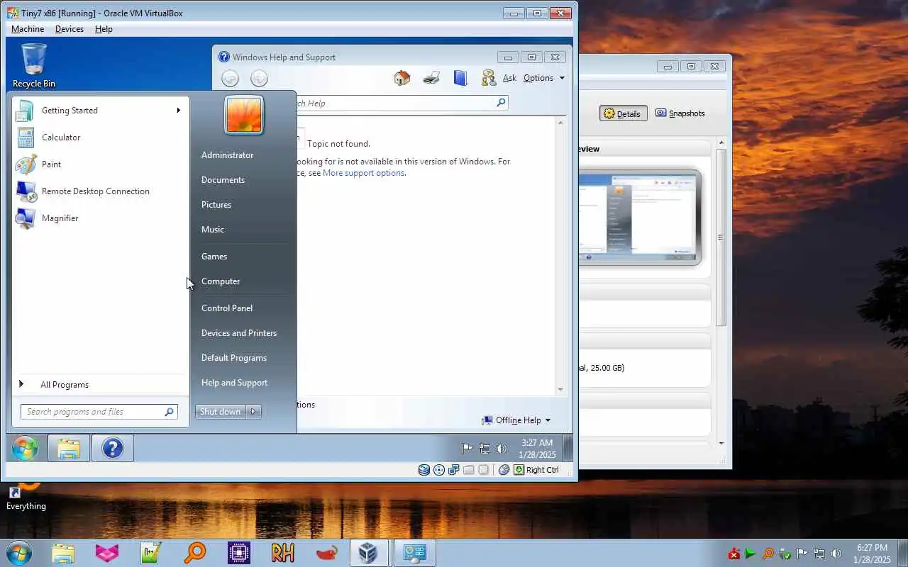Open the Devices menu
Screen dimensions: 908x567
pyautogui.click(x=70, y=29)
